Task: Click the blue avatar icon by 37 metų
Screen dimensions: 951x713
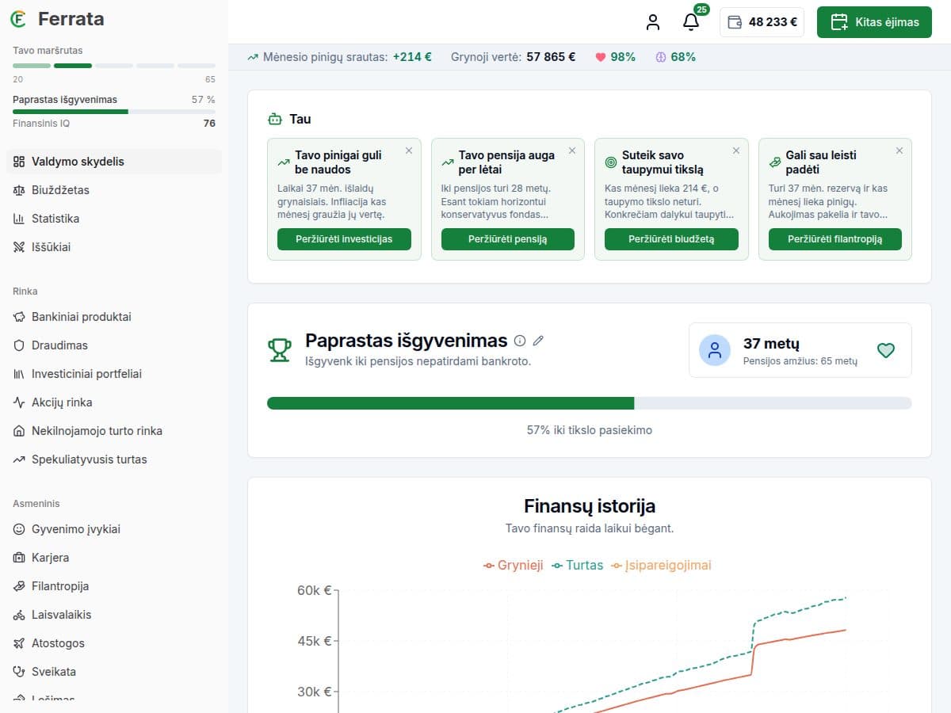Action: coord(715,350)
